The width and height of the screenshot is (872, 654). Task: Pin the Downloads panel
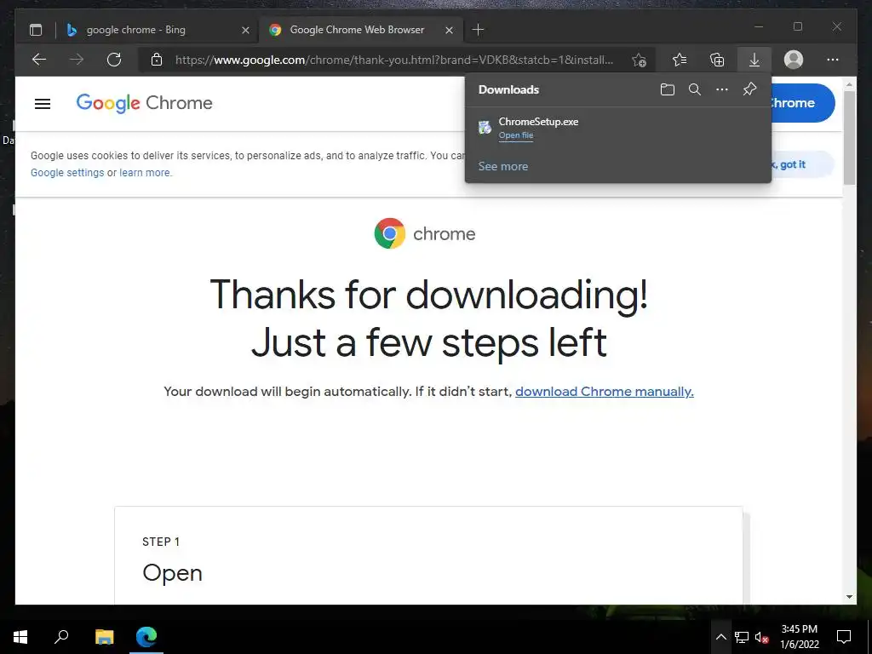click(749, 89)
